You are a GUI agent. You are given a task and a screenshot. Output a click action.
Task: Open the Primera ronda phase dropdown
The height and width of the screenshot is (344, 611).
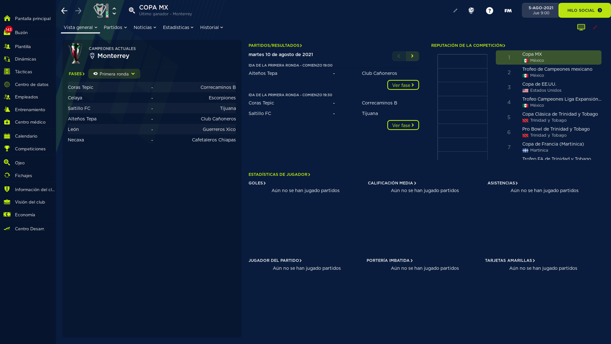click(114, 74)
